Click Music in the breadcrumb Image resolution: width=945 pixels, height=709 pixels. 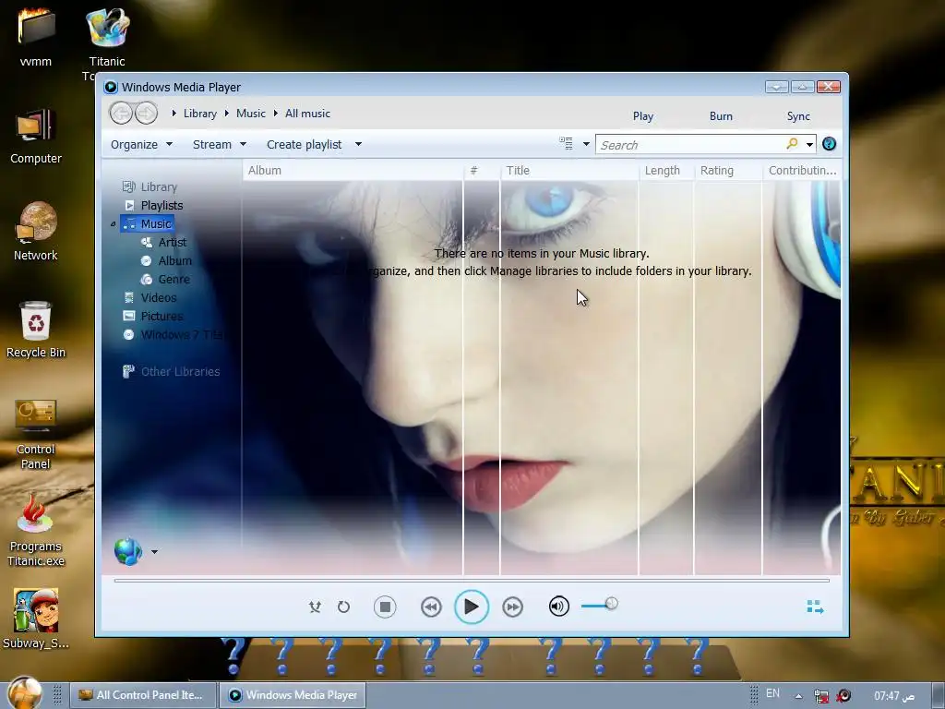click(x=251, y=114)
